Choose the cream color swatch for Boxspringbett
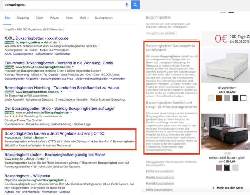Viewport: 250px width, 195px height. pos(211,98)
